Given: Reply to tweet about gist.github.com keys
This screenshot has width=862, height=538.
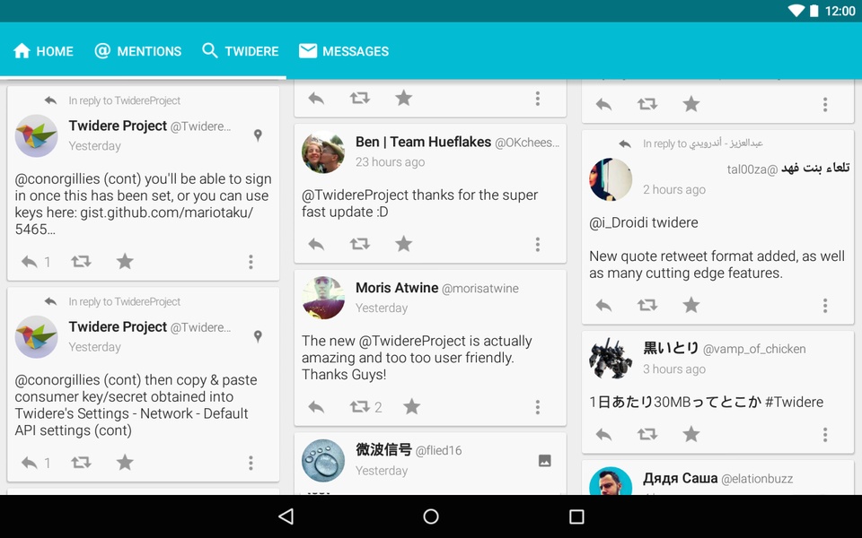Looking at the screenshot, I should [29, 261].
